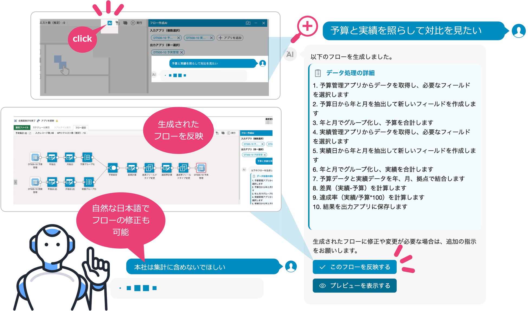Click このフローを反映する button
528x311 pixels.
[x=354, y=267]
